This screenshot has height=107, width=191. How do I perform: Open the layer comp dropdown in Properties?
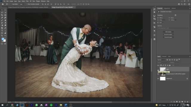click(173, 28)
